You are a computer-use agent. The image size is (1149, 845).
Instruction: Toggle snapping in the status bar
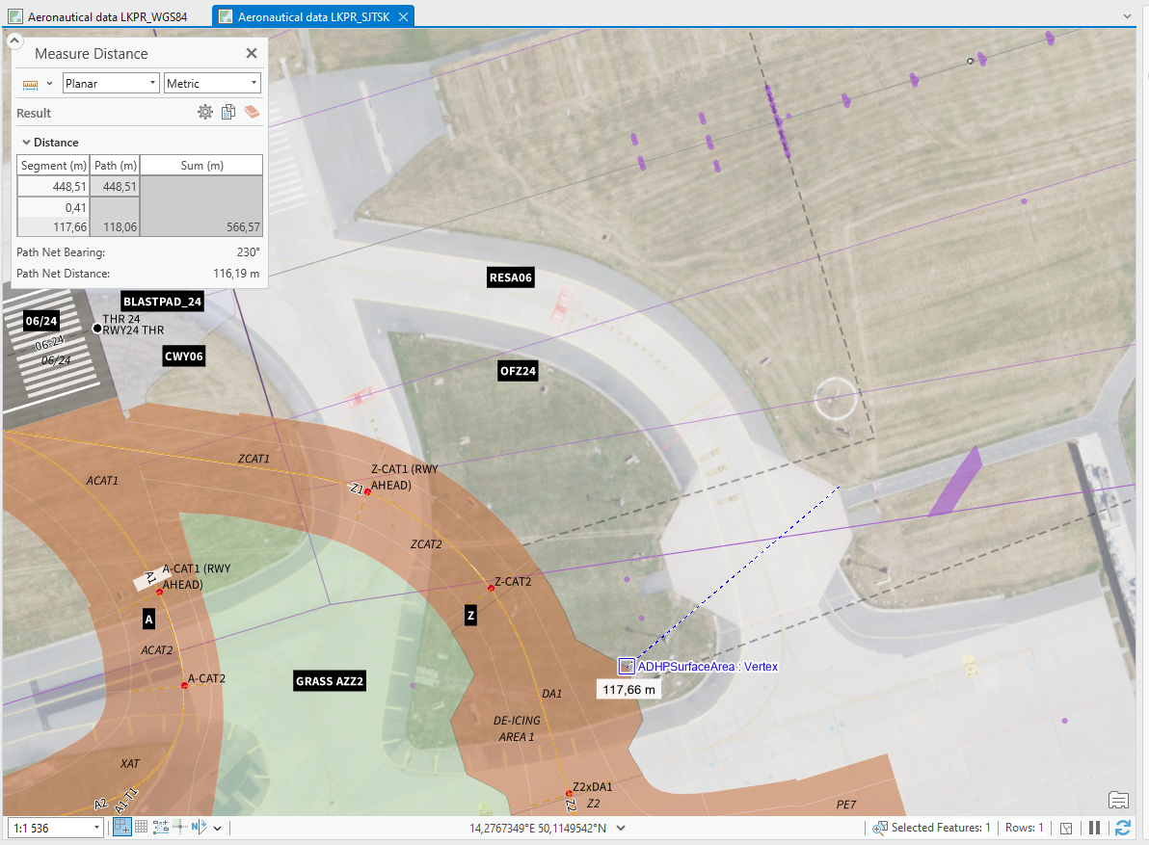pos(122,828)
